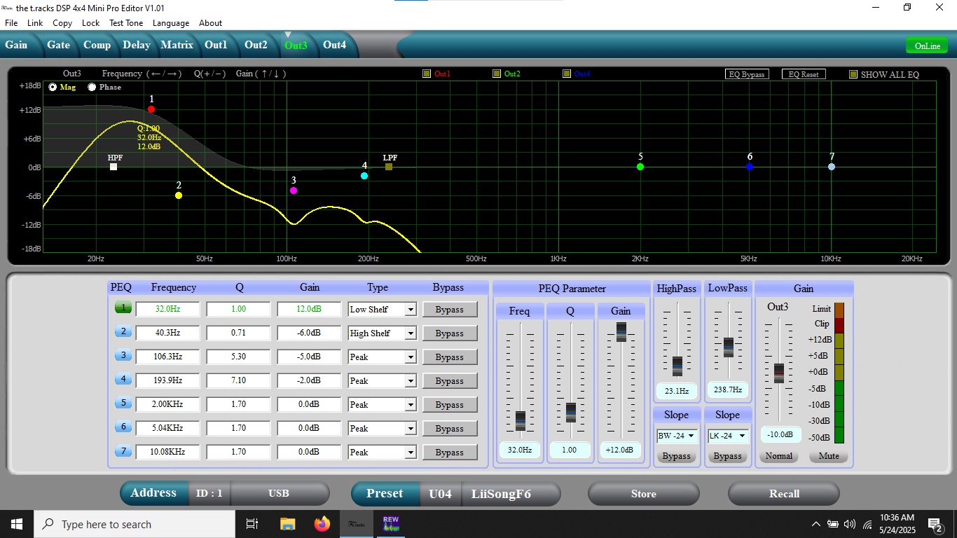Click the HighPass Bypass button

tap(677, 456)
